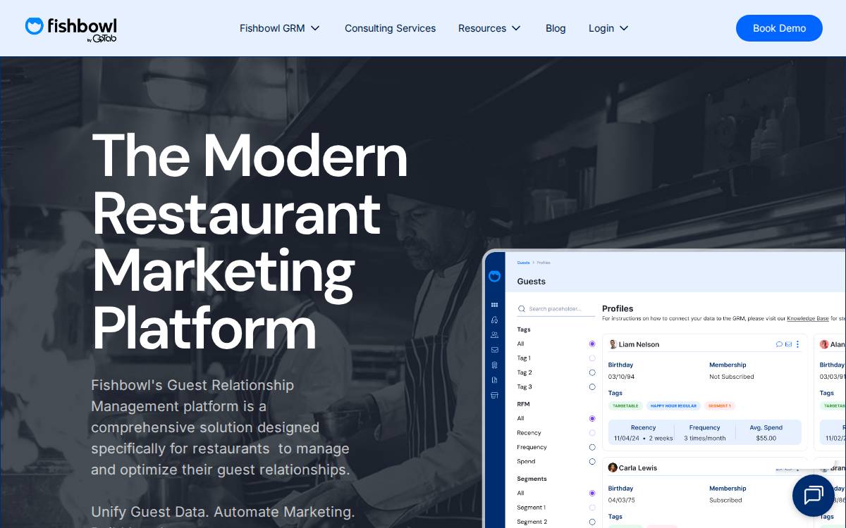Select the Tag 2 radio button
The image size is (846, 528).
click(x=592, y=372)
